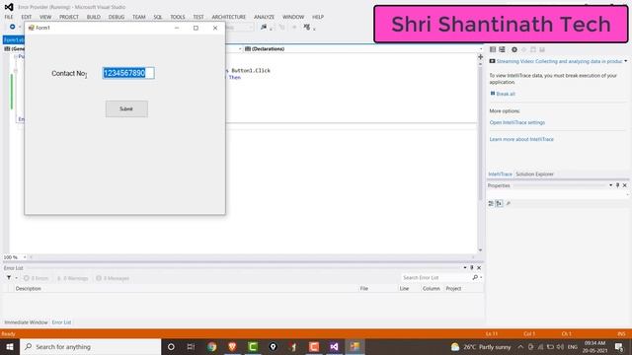Open Google Chrome from the taskbar
Viewport: 632px width, 355px height.
point(212,347)
